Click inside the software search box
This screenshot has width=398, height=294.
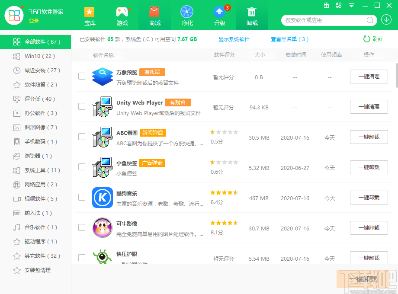click(x=324, y=20)
